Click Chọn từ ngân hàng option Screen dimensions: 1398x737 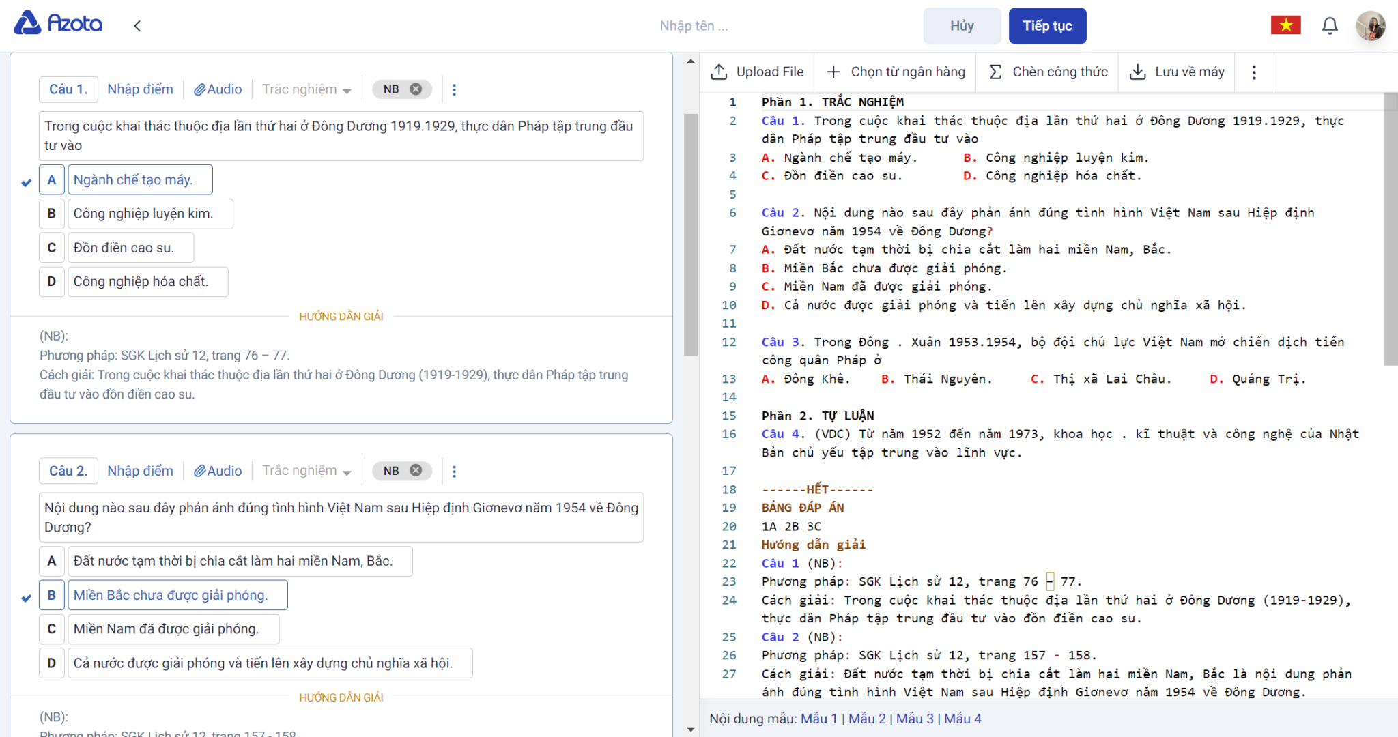(896, 72)
